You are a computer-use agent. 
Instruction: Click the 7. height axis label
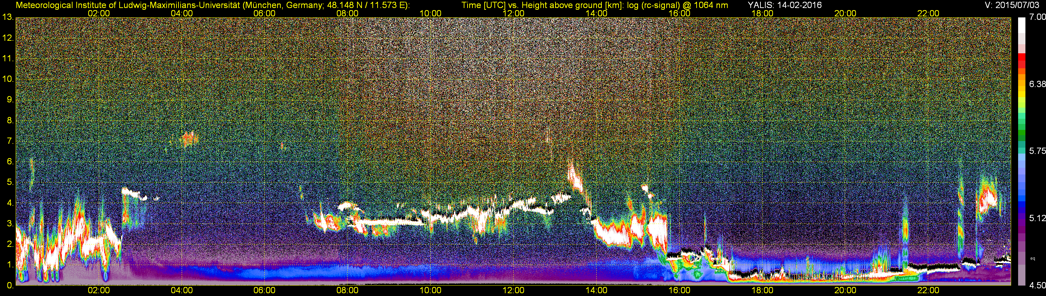[x=10, y=141]
